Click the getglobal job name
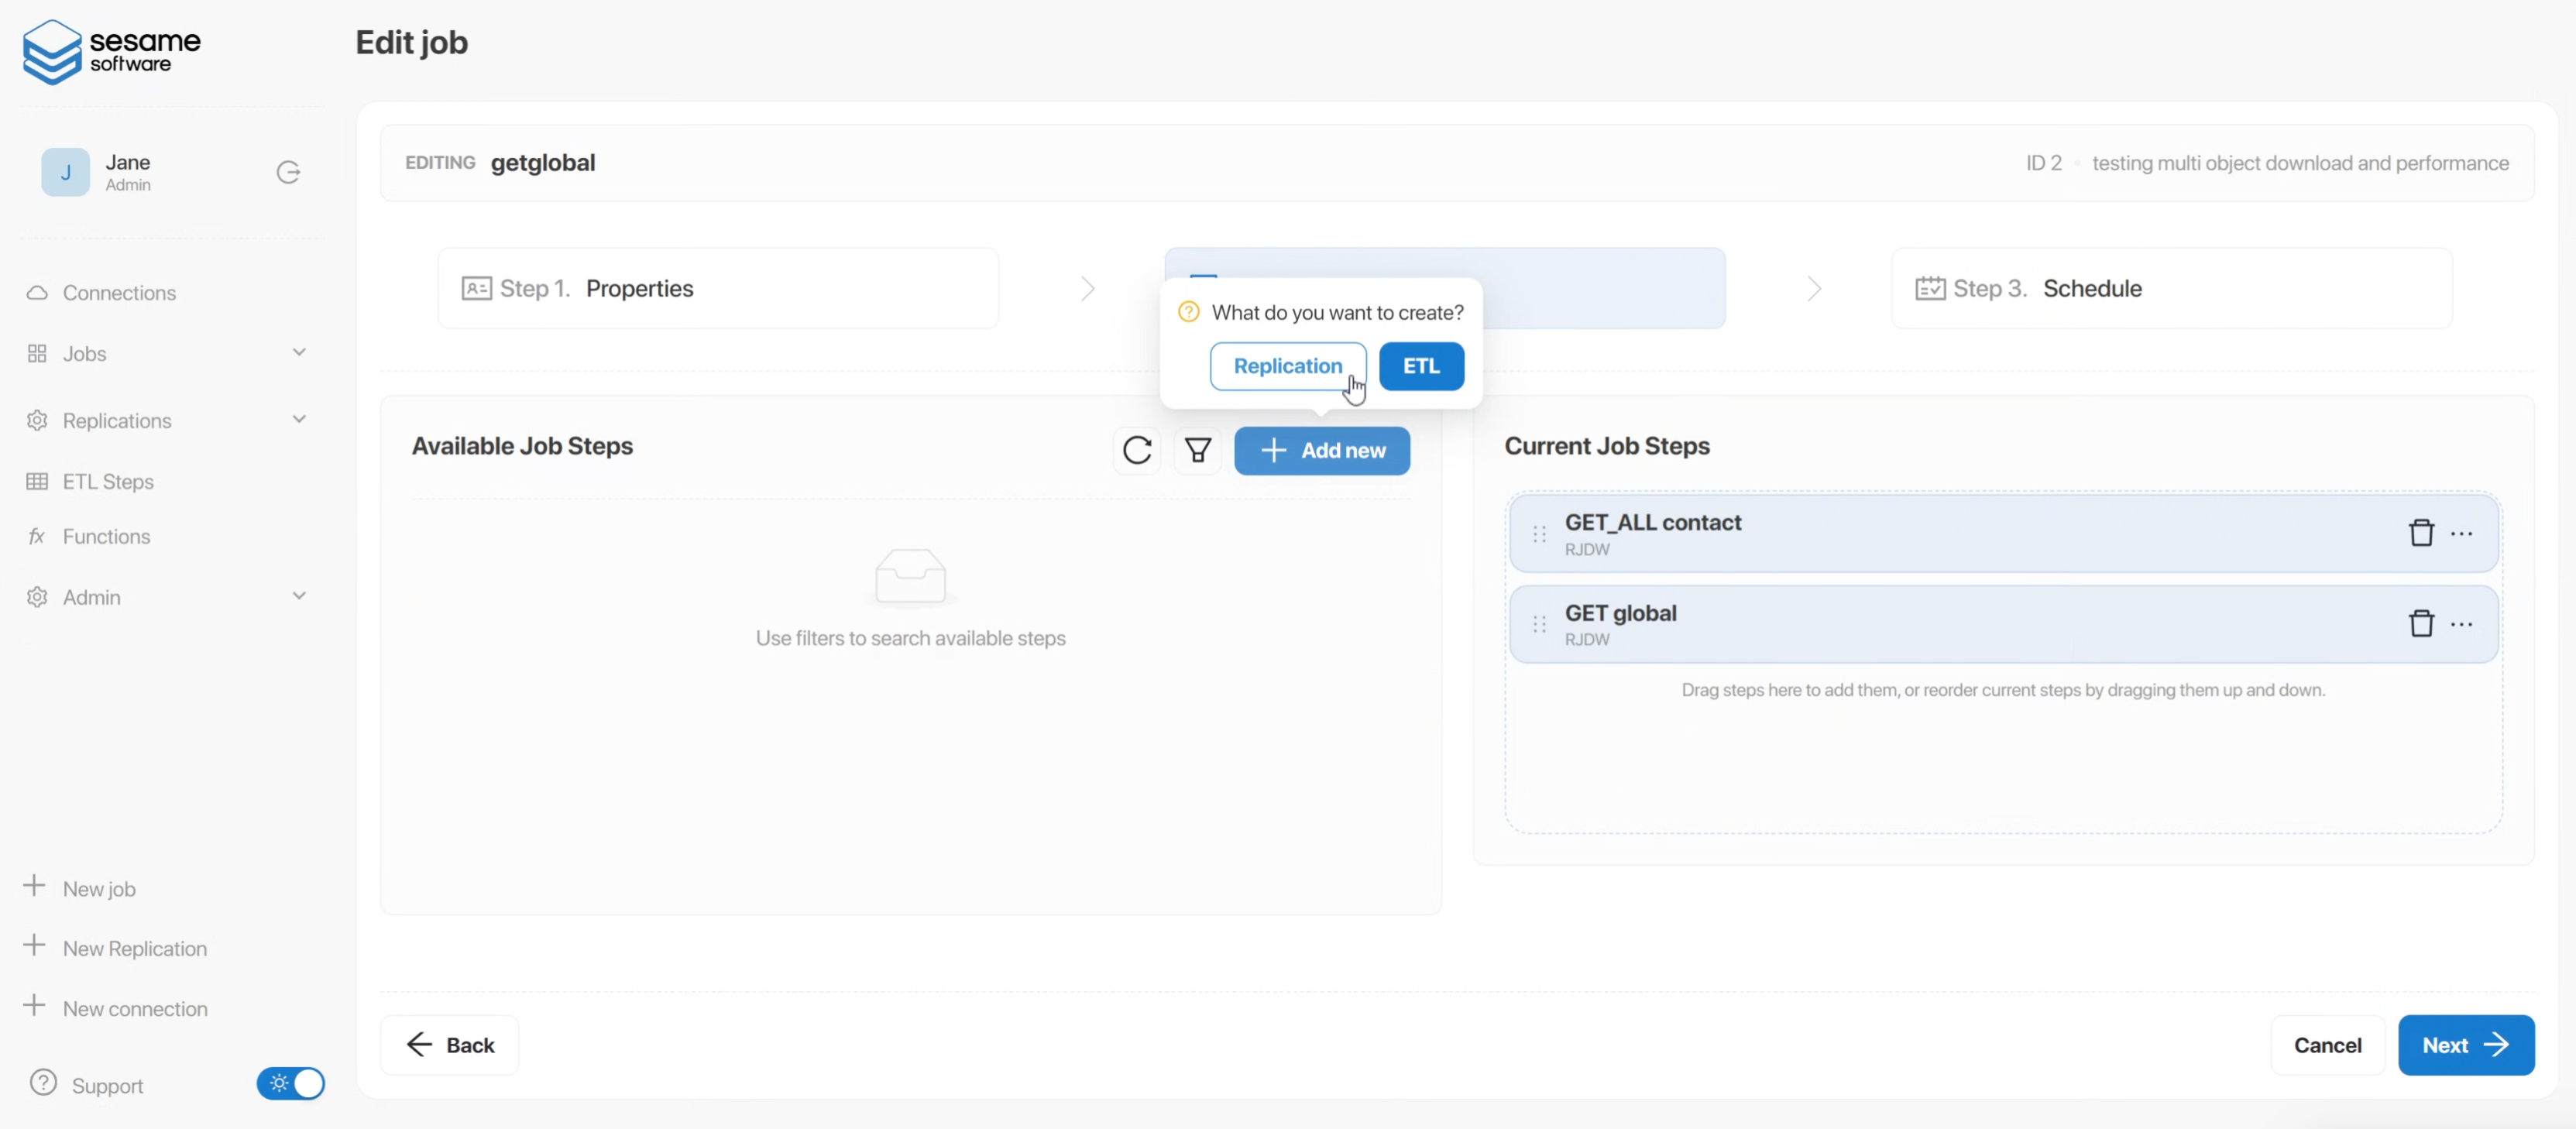The image size is (2576, 1129). (x=543, y=163)
